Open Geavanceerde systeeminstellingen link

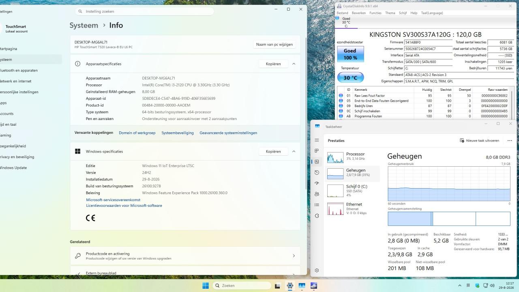[228, 133]
